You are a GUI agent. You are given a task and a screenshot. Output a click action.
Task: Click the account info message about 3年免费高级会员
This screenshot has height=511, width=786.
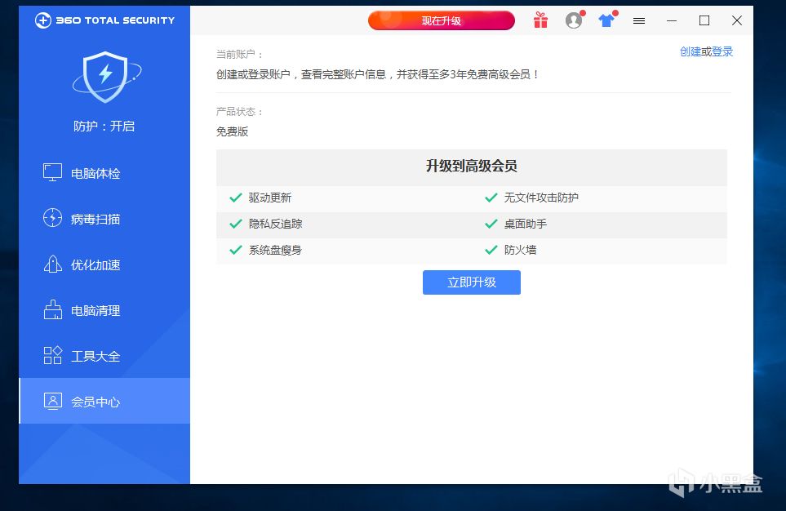point(378,75)
